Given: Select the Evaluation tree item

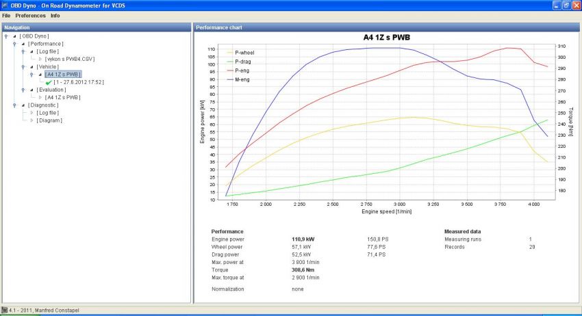Looking at the screenshot, I should pos(51,90).
